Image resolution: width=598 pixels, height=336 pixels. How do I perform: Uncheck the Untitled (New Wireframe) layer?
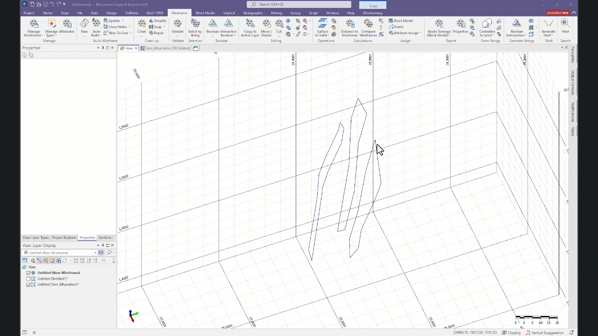click(x=28, y=273)
